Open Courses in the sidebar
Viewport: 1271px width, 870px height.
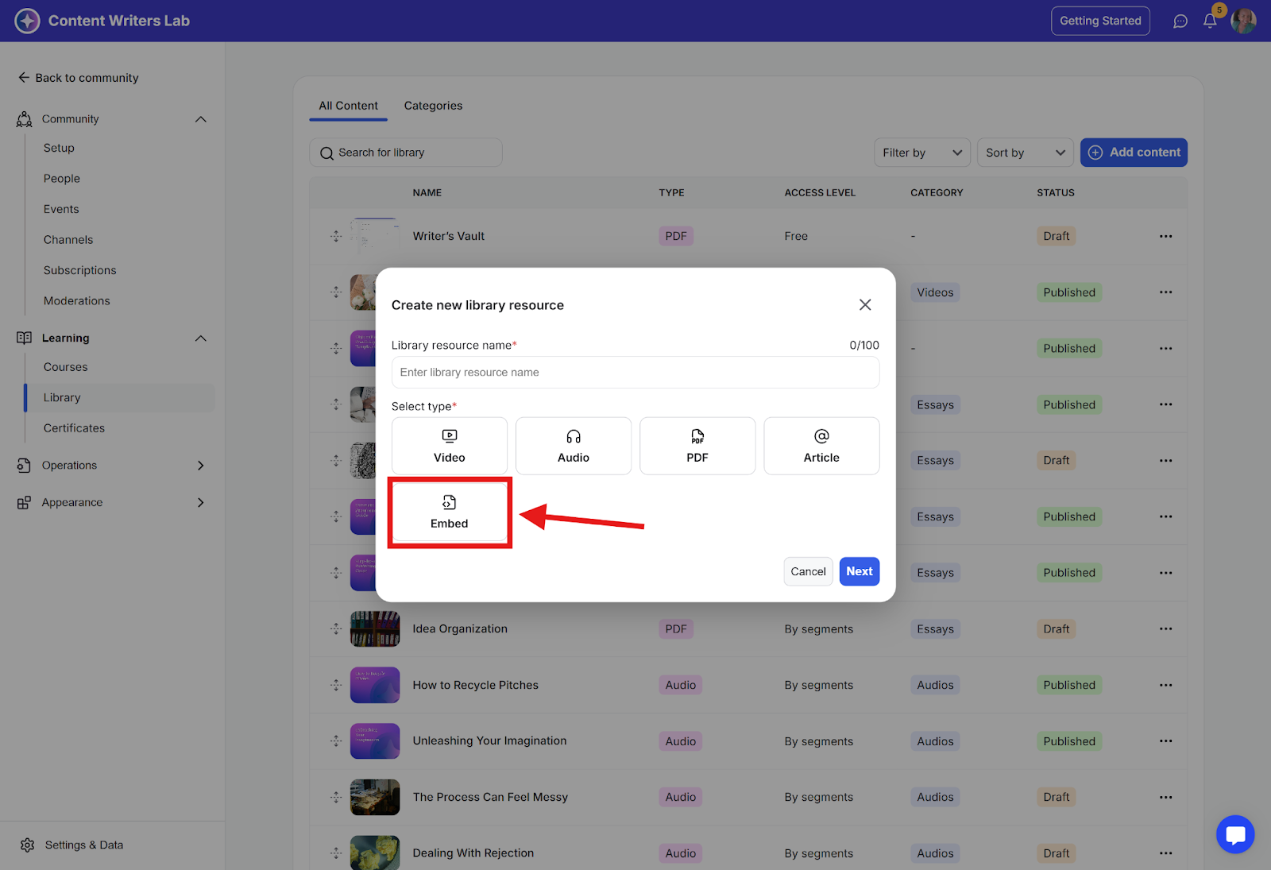(x=66, y=367)
